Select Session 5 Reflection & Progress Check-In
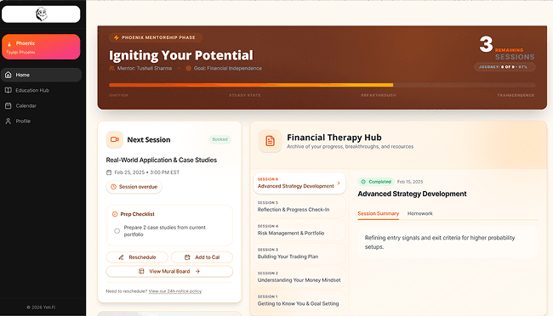553x316 pixels. pyautogui.click(x=299, y=206)
